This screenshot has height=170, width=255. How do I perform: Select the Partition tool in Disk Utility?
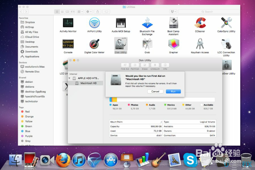tap(135, 66)
